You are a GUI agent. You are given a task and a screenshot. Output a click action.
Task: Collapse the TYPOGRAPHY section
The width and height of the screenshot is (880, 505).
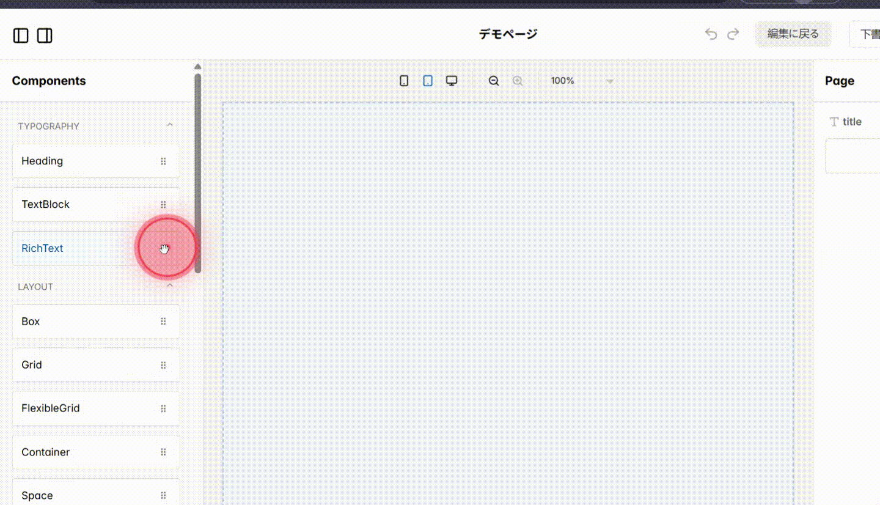170,124
